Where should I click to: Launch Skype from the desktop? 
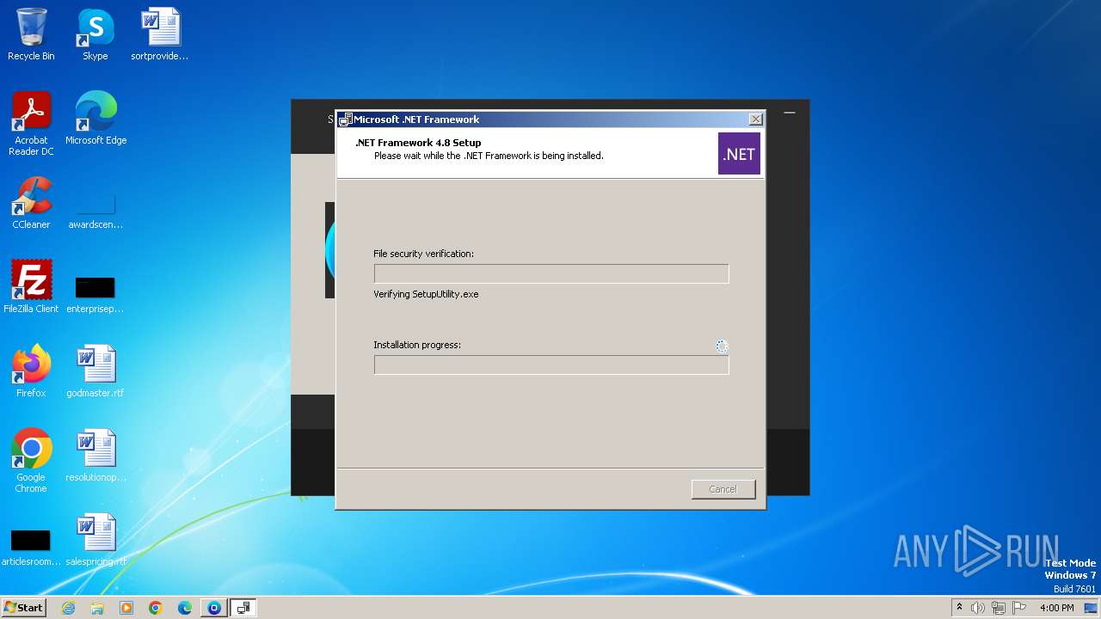tap(95, 34)
